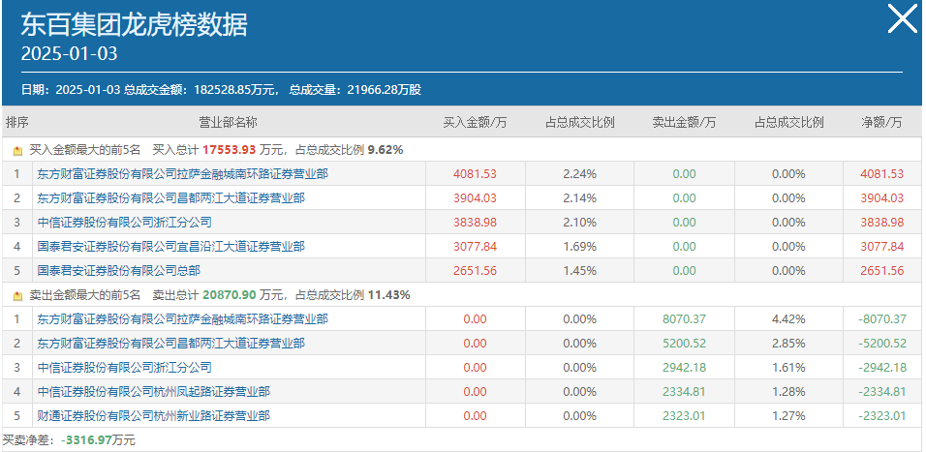This screenshot has width=926, height=452.
Task: Open 财通证券杭州新业路证券营业部 link
Action: (154, 416)
